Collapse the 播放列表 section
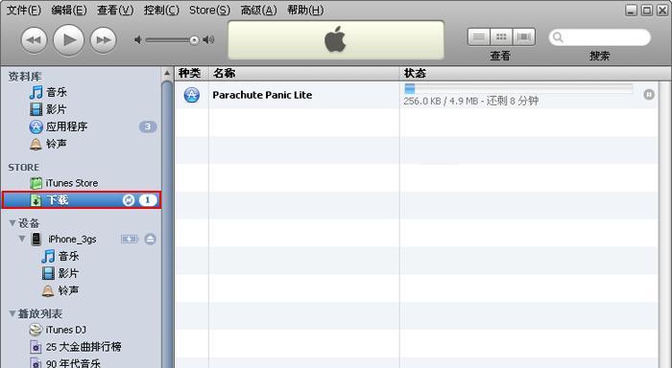672x368 pixels. 12,313
